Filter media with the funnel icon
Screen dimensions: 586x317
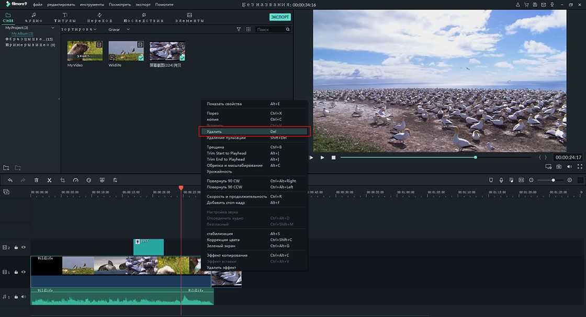pos(239,30)
